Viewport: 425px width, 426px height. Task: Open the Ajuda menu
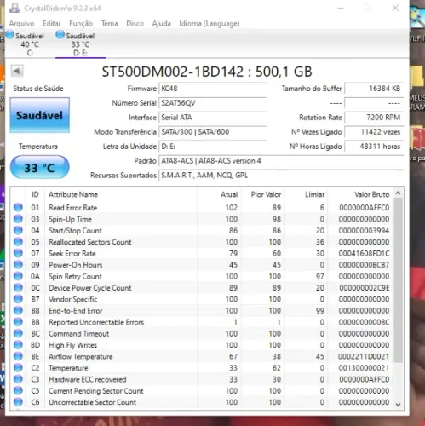[162, 23]
